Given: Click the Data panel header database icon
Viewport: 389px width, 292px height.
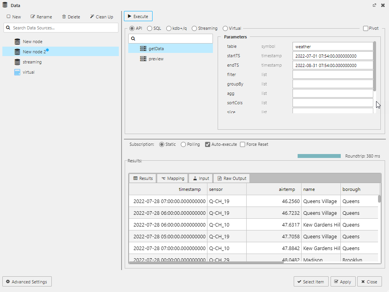Looking at the screenshot, I should (5, 5).
